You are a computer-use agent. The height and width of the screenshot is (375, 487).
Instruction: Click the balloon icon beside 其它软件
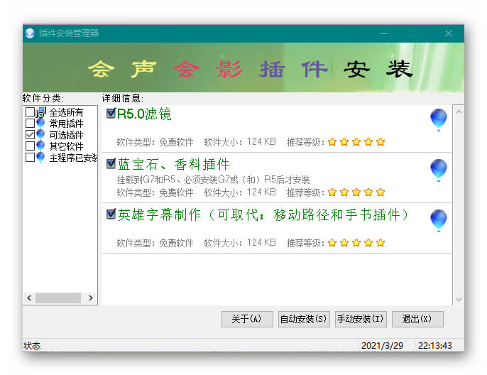pyautogui.click(x=40, y=146)
